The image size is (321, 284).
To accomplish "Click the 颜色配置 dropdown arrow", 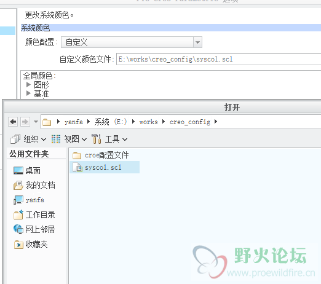I will click(x=197, y=42).
